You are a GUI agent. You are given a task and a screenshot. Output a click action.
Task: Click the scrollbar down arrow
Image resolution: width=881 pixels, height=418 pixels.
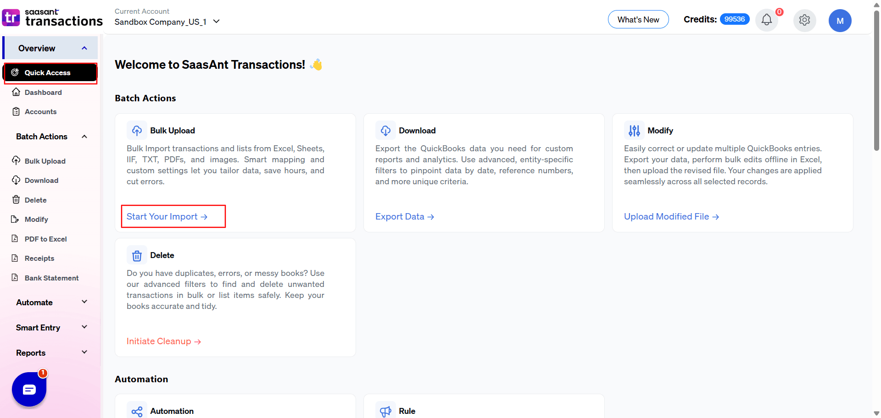876,413
